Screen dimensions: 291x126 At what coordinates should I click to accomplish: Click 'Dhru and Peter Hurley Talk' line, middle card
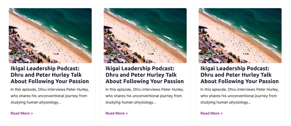point(141,75)
